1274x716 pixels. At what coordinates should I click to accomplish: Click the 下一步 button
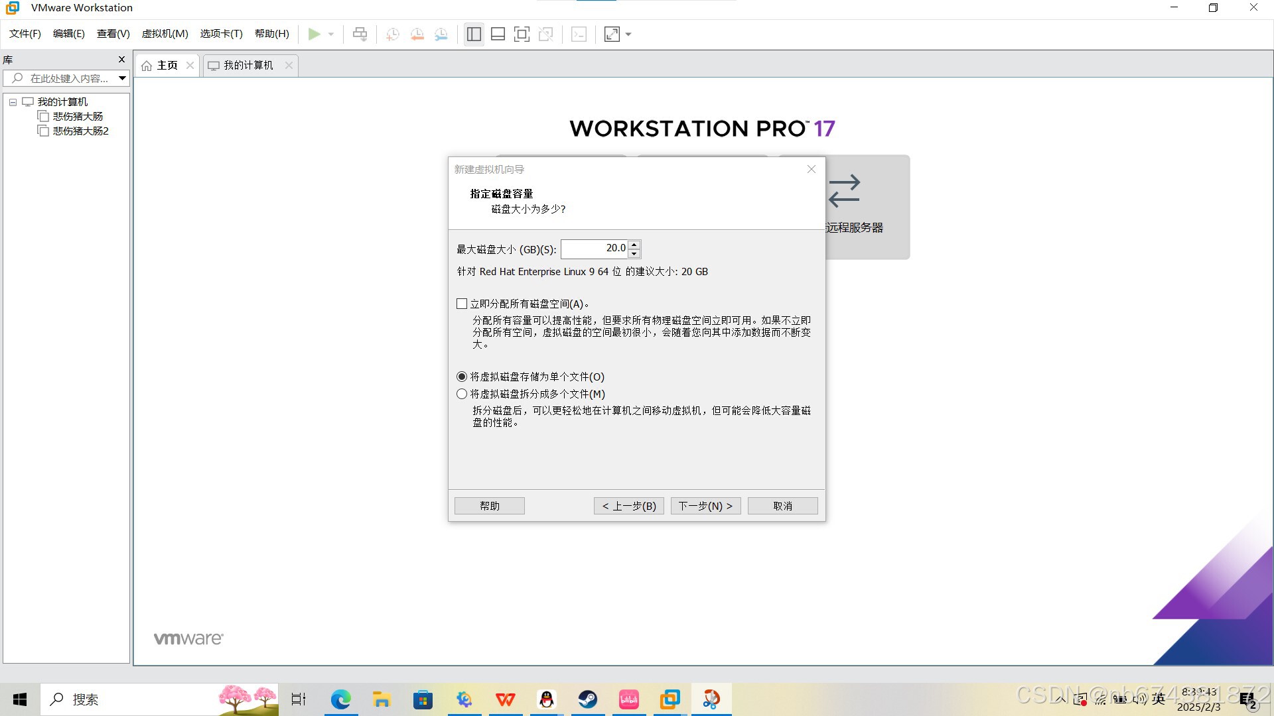coord(705,505)
